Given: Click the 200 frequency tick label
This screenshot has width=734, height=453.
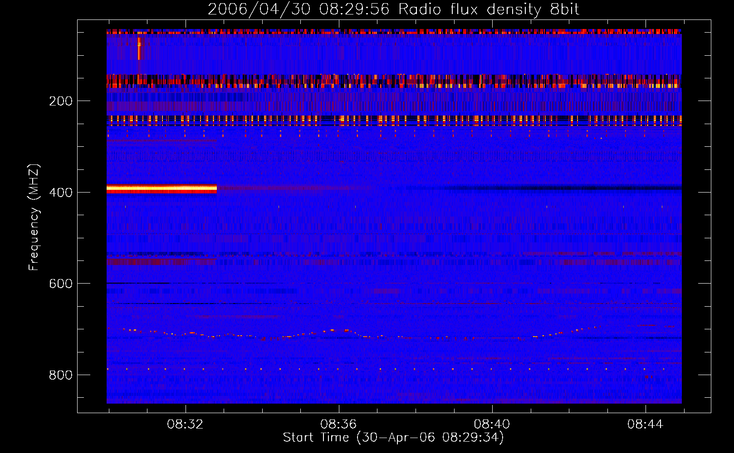Looking at the screenshot, I should click(x=61, y=101).
